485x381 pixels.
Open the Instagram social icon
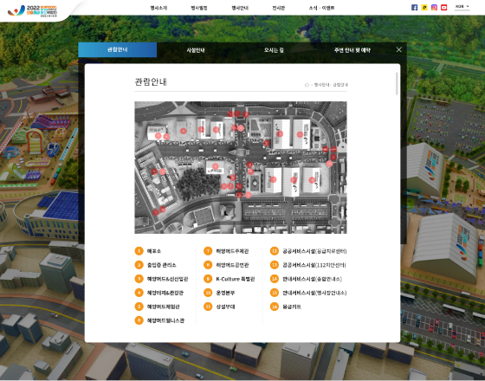coord(434,8)
